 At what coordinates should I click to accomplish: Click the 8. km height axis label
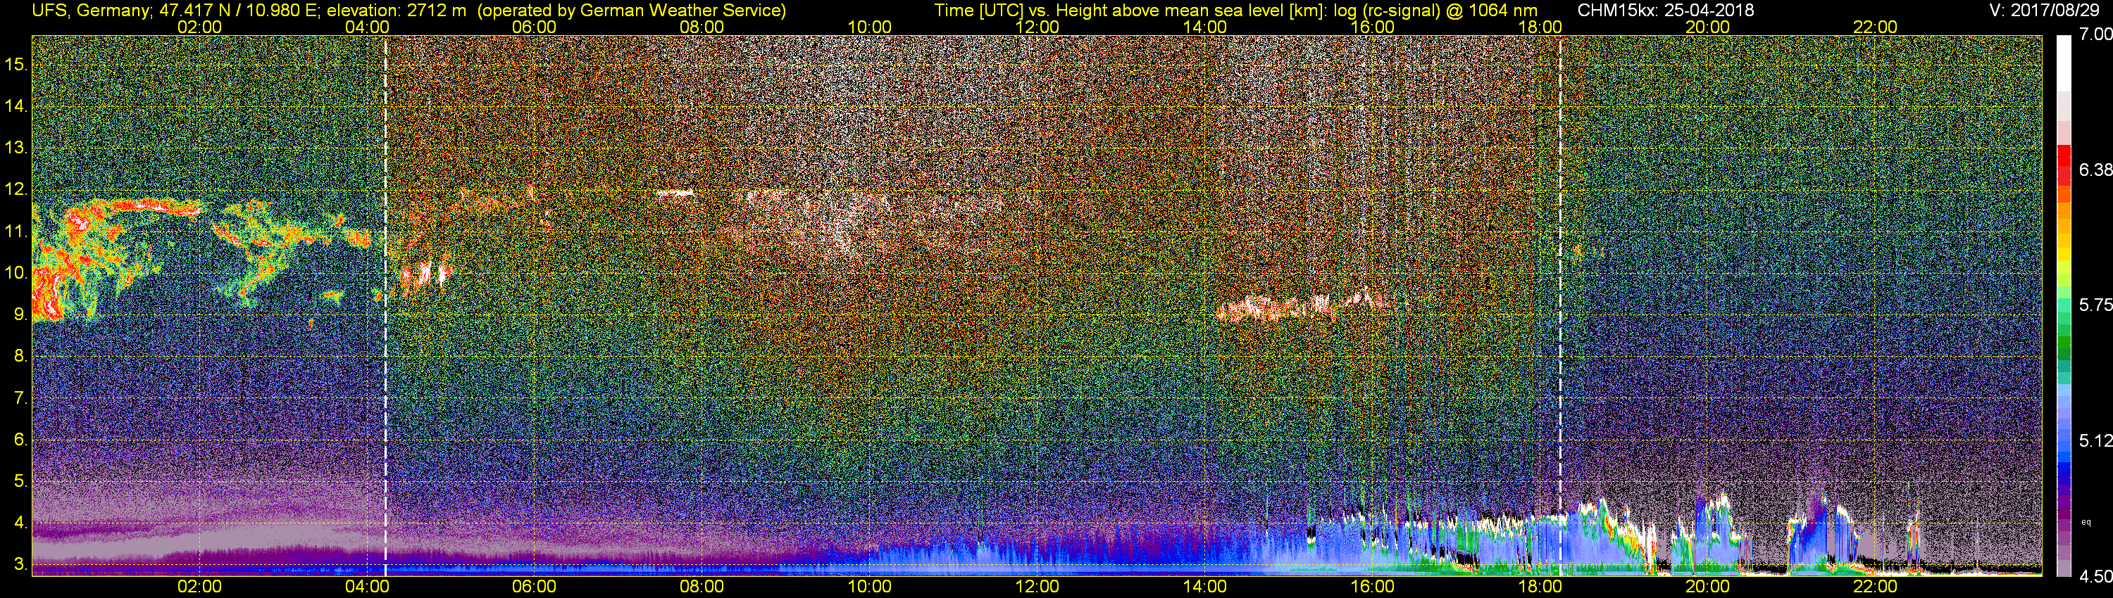tap(20, 357)
